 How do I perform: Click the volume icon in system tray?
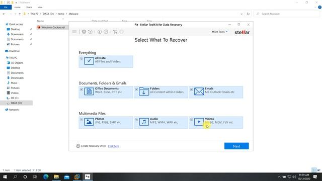tap(294, 176)
